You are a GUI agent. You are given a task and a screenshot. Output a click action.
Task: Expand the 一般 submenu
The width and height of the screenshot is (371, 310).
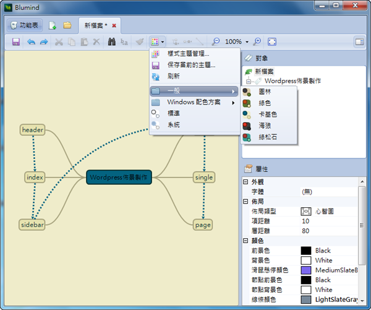click(x=194, y=91)
